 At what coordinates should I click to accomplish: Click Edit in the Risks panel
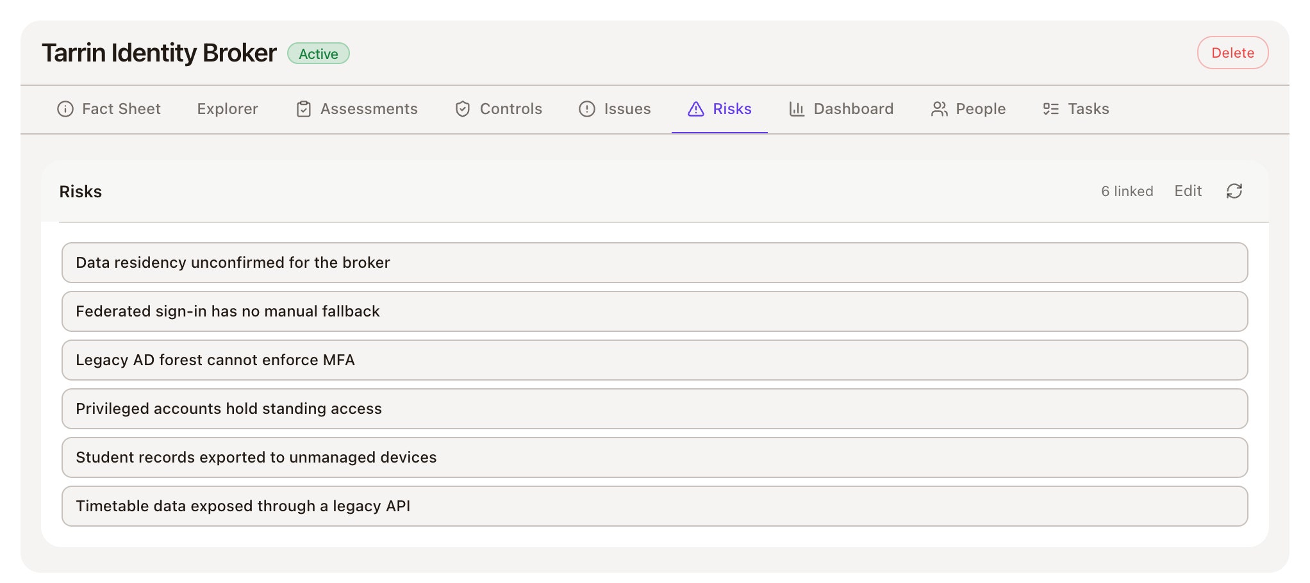pos(1188,191)
